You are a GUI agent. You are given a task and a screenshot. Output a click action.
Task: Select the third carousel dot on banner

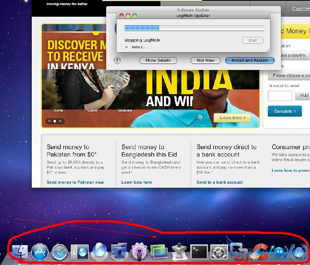(x=60, y=121)
